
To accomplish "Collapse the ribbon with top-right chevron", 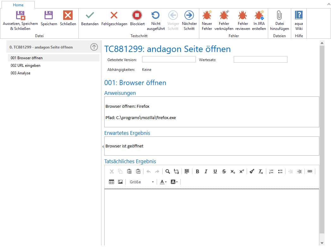I will [x=327, y=4].
